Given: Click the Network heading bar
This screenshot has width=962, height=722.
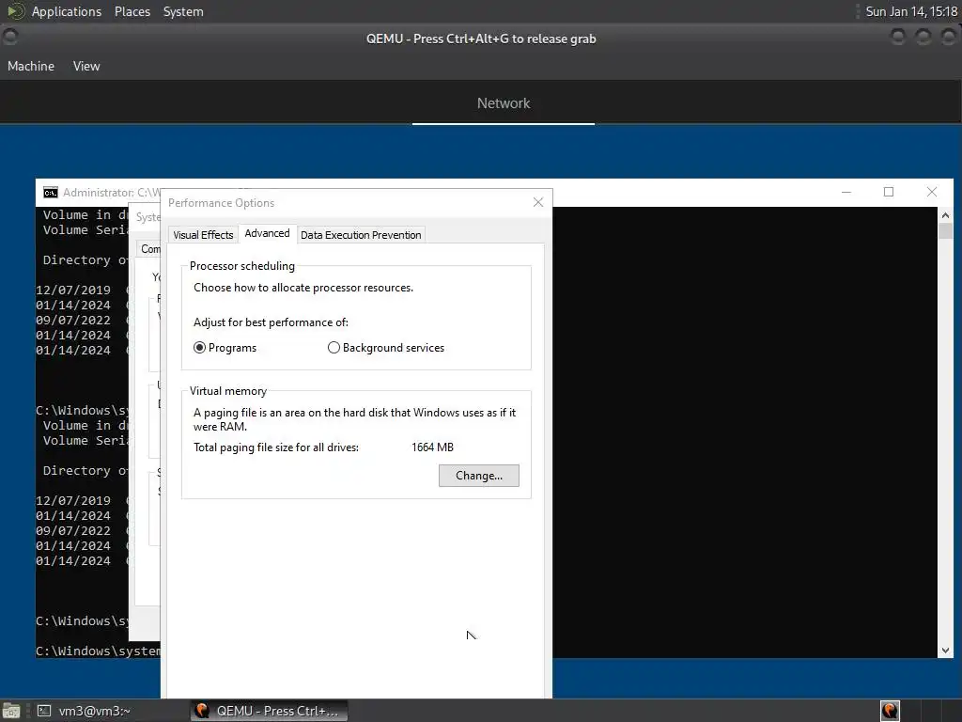Looking at the screenshot, I should click(504, 103).
